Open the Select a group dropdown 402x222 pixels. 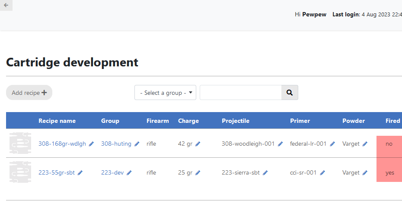click(165, 93)
